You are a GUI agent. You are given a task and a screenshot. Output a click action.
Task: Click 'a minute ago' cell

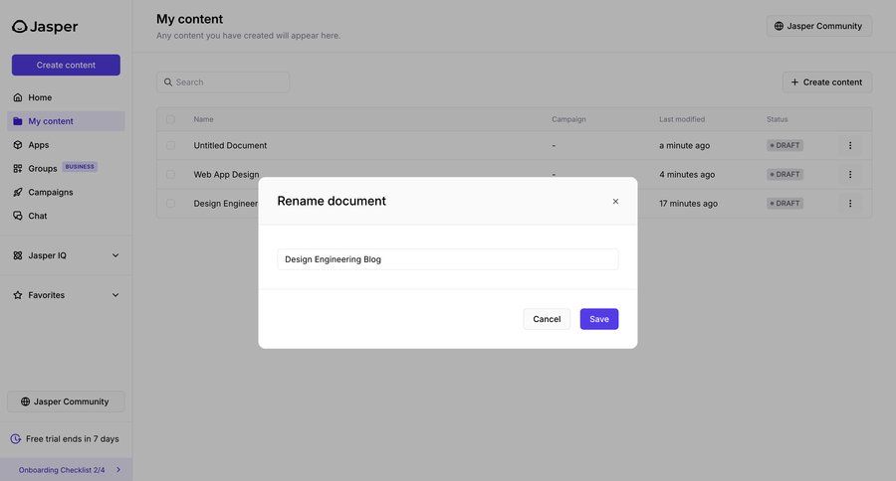pos(684,145)
